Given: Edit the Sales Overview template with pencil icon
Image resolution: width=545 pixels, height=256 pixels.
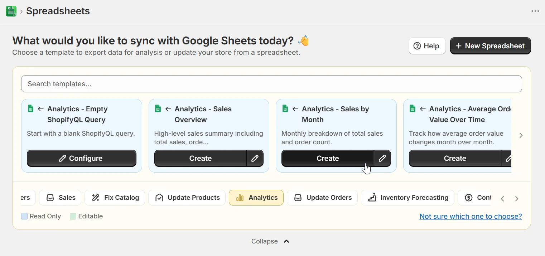Looking at the screenshot, I should point(255,158).
